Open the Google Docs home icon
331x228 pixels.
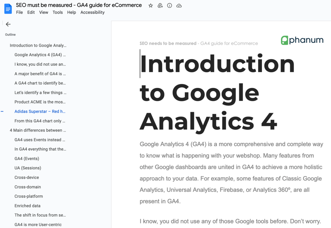[x=8, y=9]
